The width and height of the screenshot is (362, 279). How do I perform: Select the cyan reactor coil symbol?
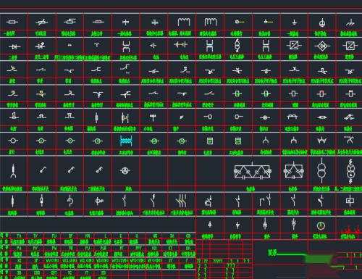pos(126,141)
